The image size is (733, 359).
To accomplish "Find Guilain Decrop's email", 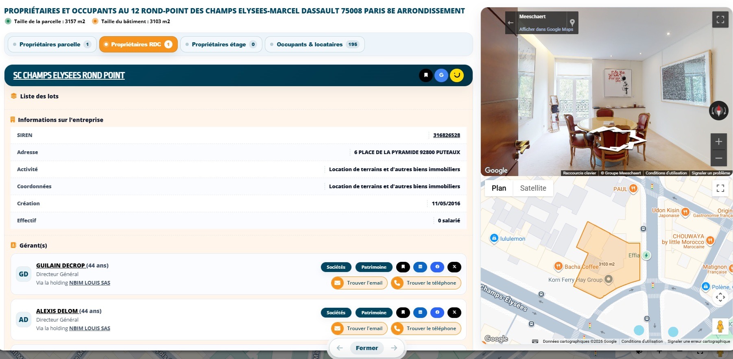I will pos(359,283).
